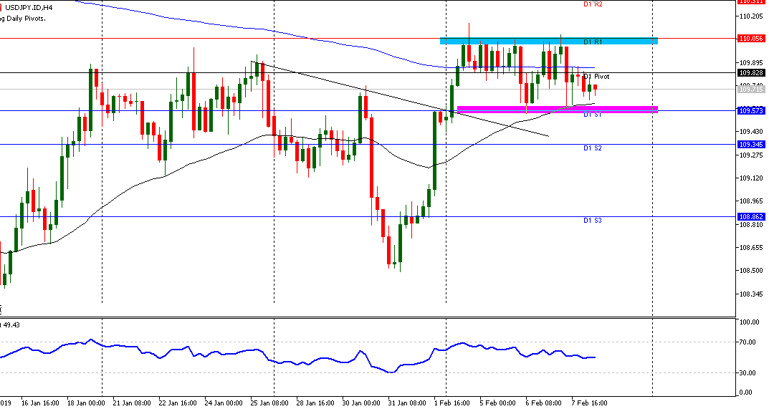Click the grey 109.715 current price tag
769x409 pixels.
click(750, 90)
